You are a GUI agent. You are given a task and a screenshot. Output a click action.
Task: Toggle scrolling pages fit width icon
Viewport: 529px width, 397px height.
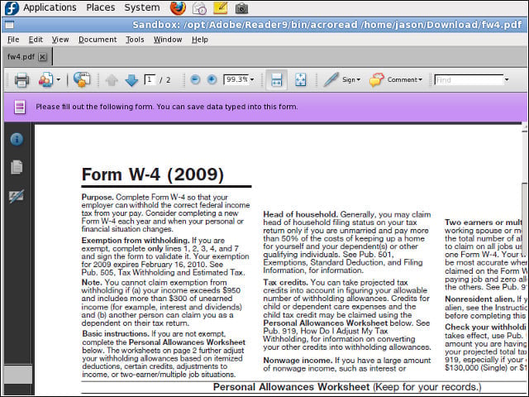pyautogui.click(x=276, y=80)
